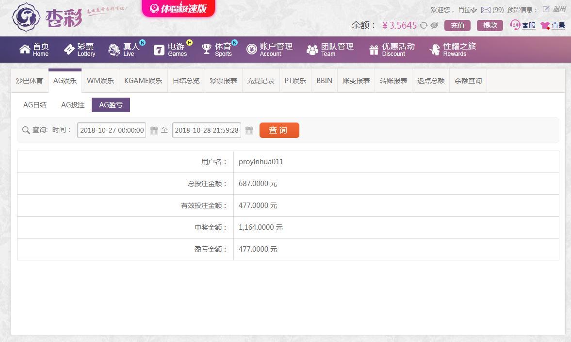Switch to the AG娱乐 tab

coord(65,81)
